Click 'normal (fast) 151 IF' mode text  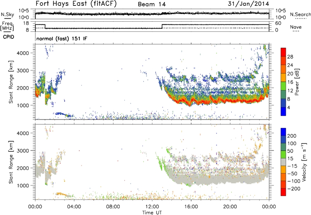(62, 38)
